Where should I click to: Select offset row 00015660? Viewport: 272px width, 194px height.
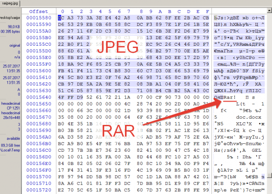pyautogui.click(x=39, y=110)
